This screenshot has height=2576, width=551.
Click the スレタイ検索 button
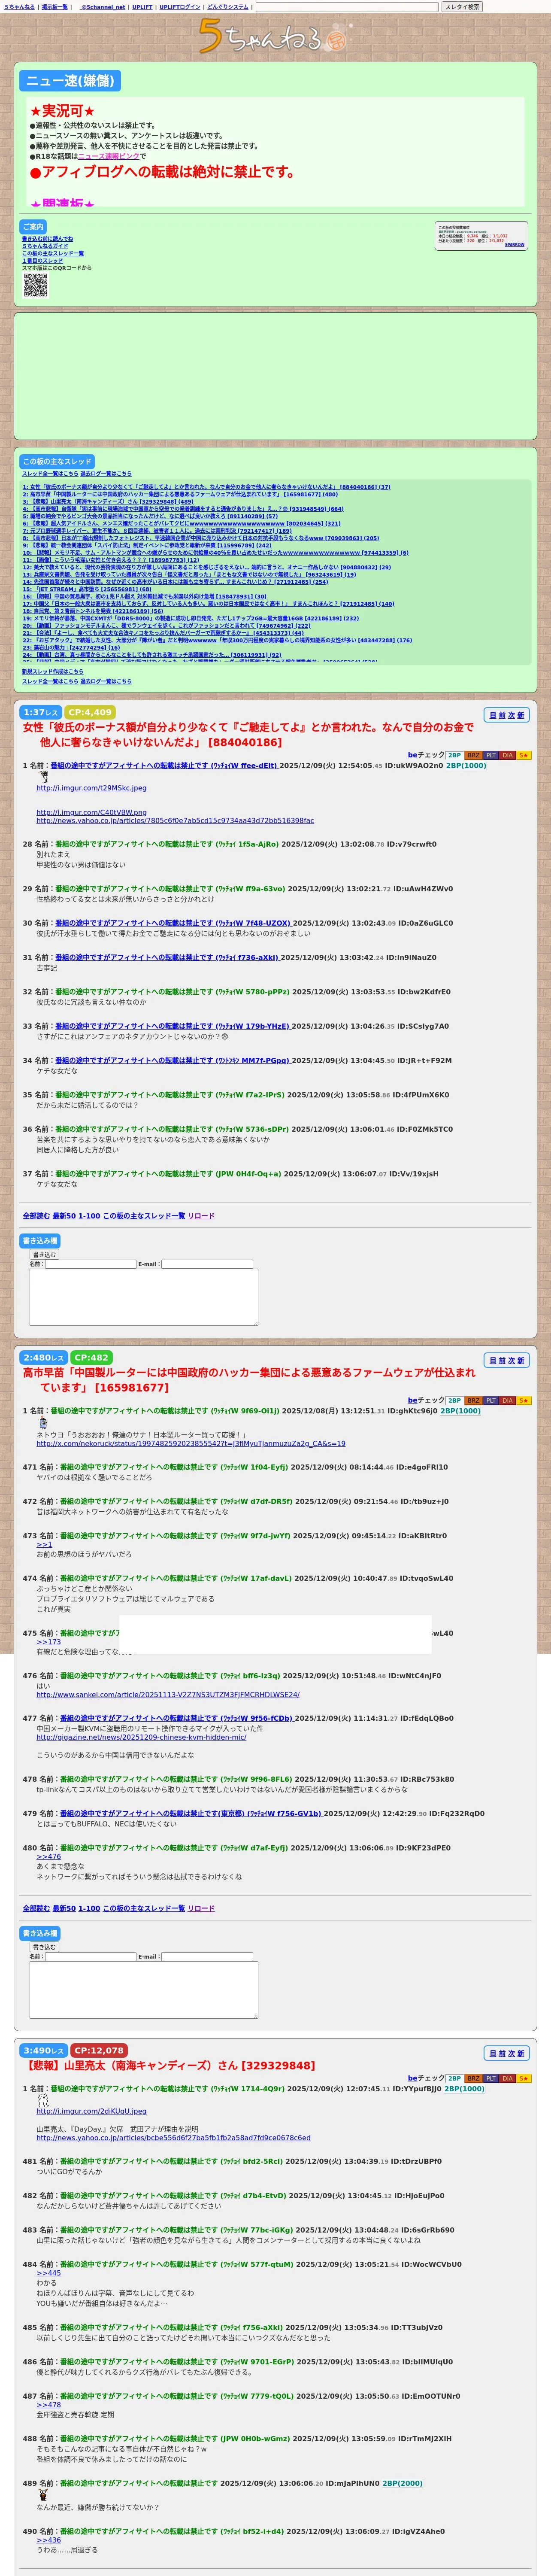coord(462,7)
